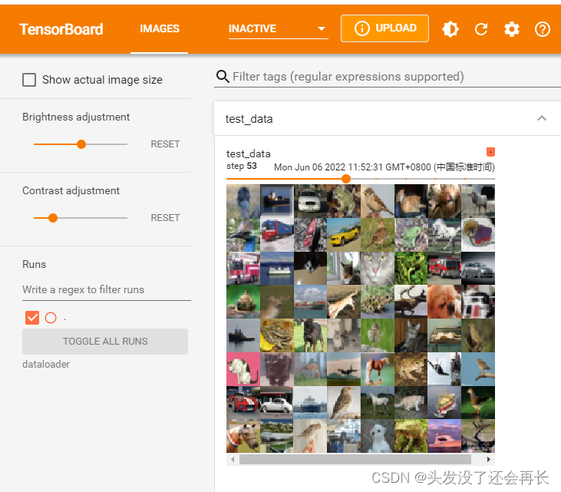Screen dimensions: 561x492
Task: Click the 'Runs' heading
Action: click(x=34, y=265)
